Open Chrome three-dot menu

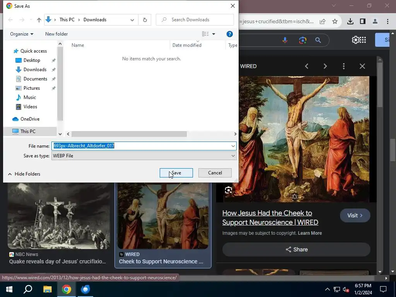tap(387, 22)
